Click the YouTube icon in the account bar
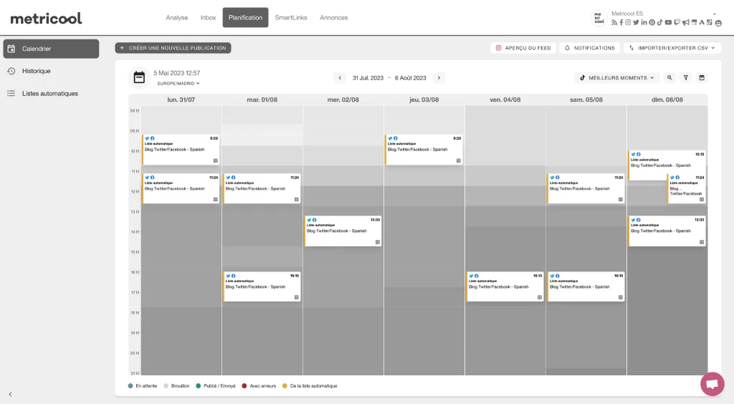The width and height of the screenshot is (734, 404). pos(668,23)
